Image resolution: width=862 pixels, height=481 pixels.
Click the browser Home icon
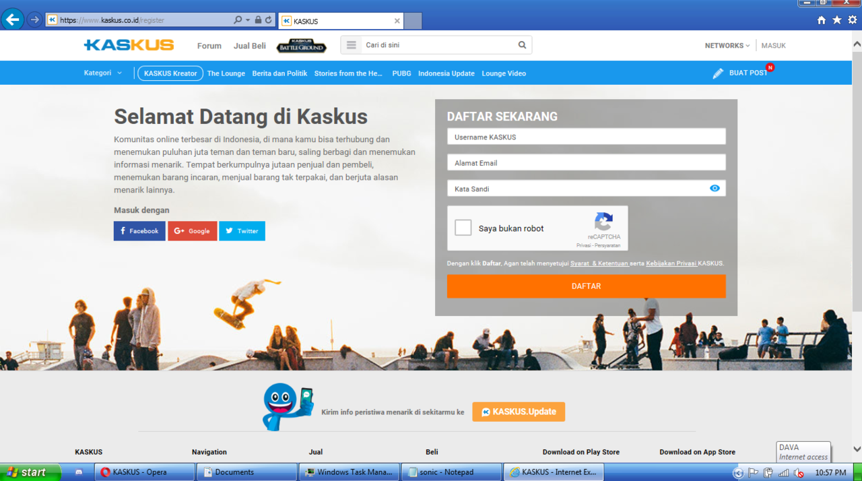tap(821, 20)
